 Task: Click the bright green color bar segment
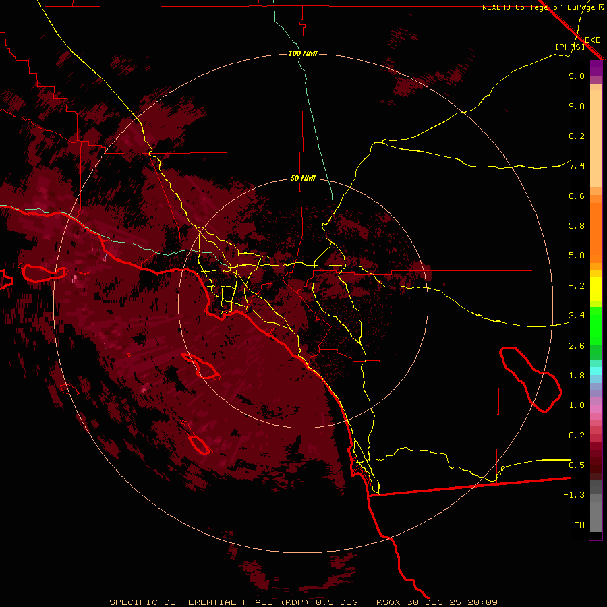[x=596, y=326]
